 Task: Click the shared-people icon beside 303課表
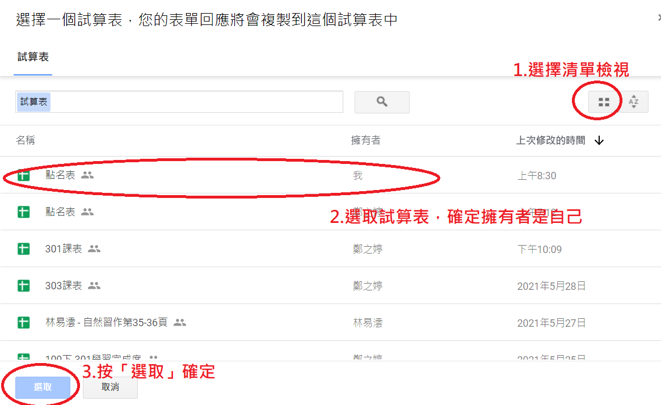tap(94, 286)
